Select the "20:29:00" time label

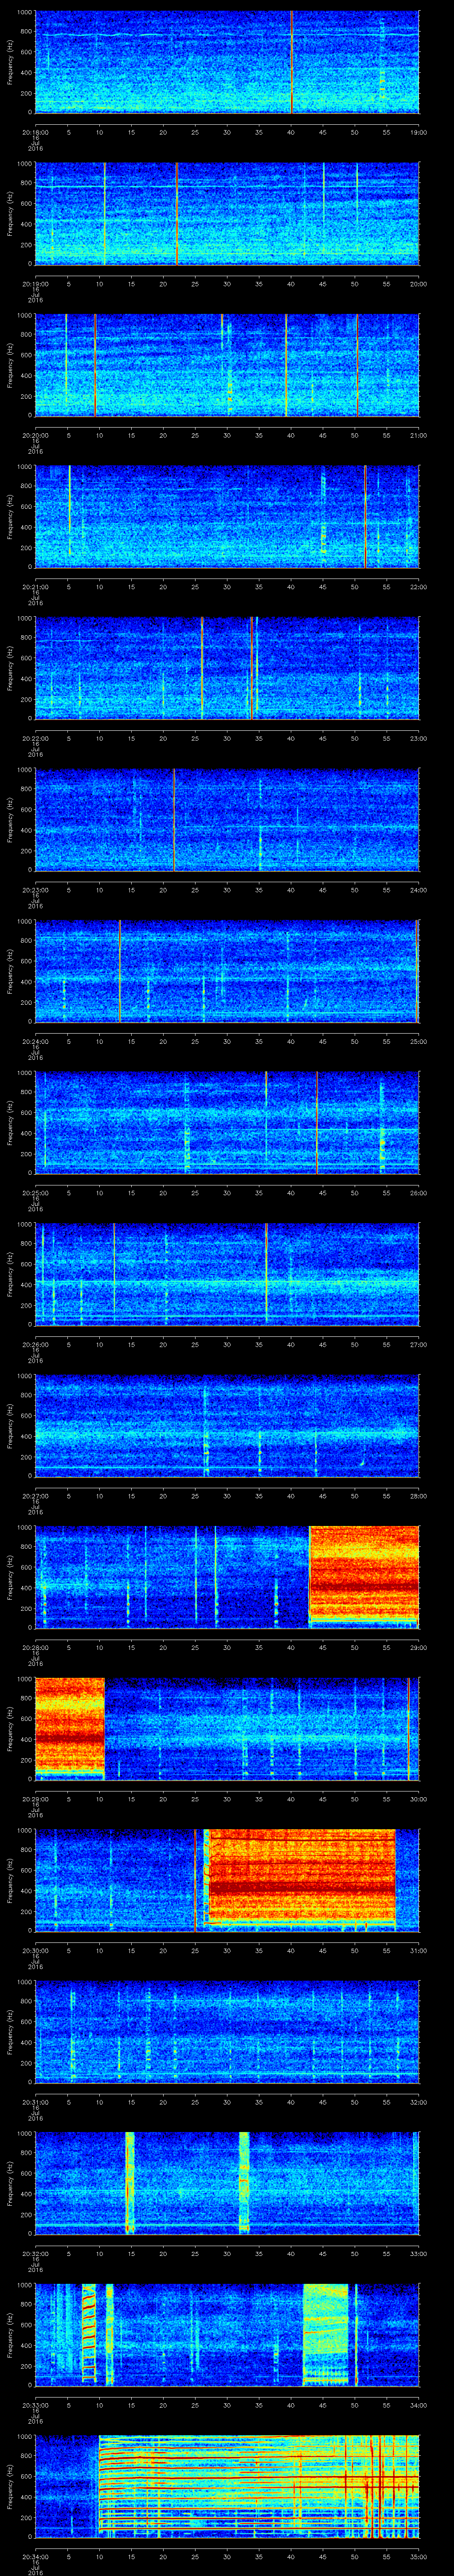(35, 1799)
